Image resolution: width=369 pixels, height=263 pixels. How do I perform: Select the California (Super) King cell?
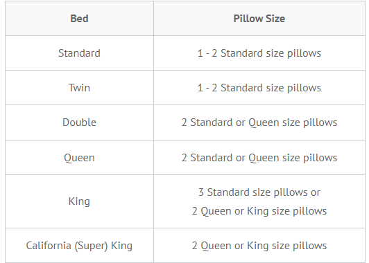coord(79,246)
